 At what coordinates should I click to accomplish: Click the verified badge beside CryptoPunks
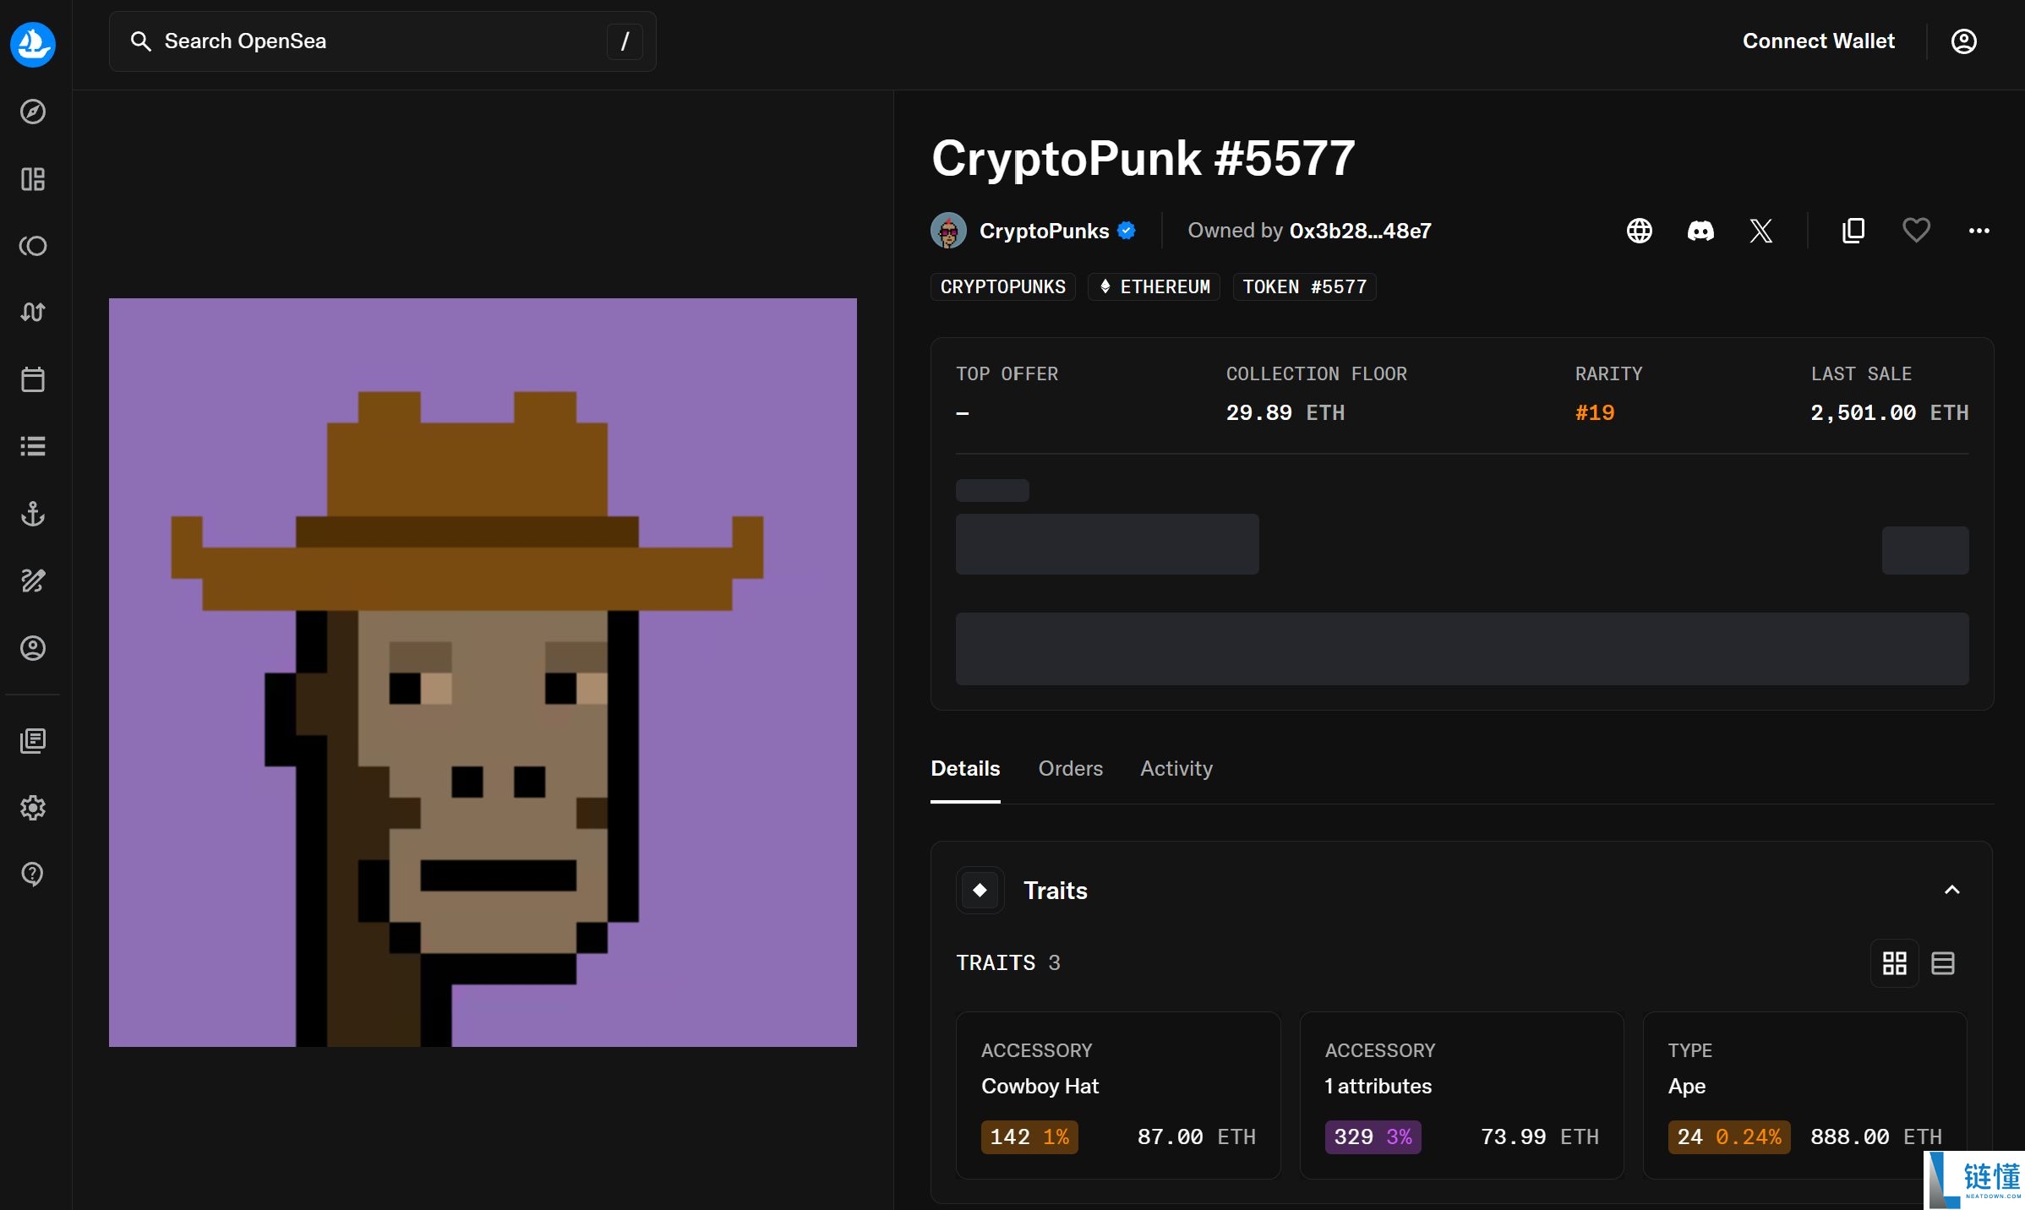point(1127,231)
